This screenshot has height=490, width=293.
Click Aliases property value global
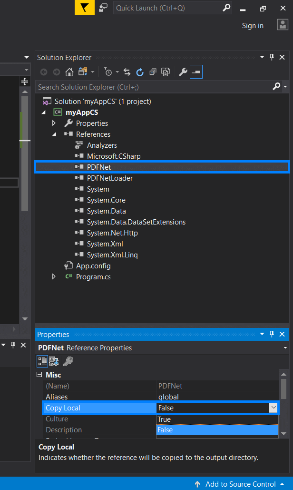pyautogui.click(x=168, y=397)
